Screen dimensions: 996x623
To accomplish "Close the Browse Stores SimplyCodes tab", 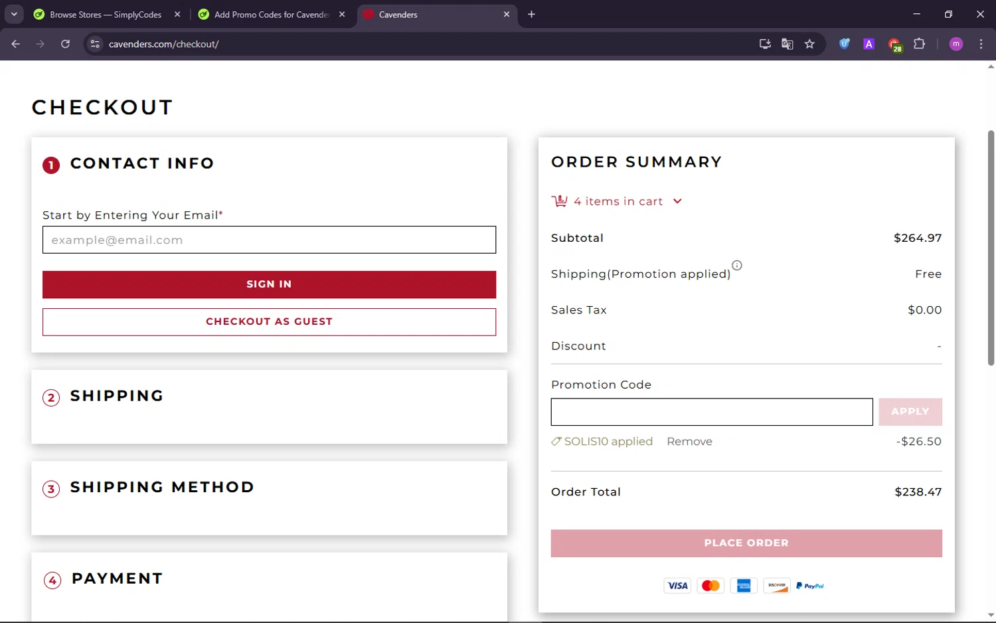I will 177,14.
